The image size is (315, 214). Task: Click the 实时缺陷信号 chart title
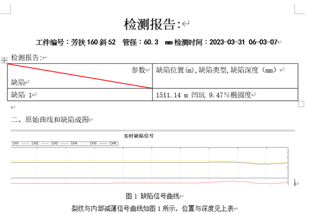[139, 136]
